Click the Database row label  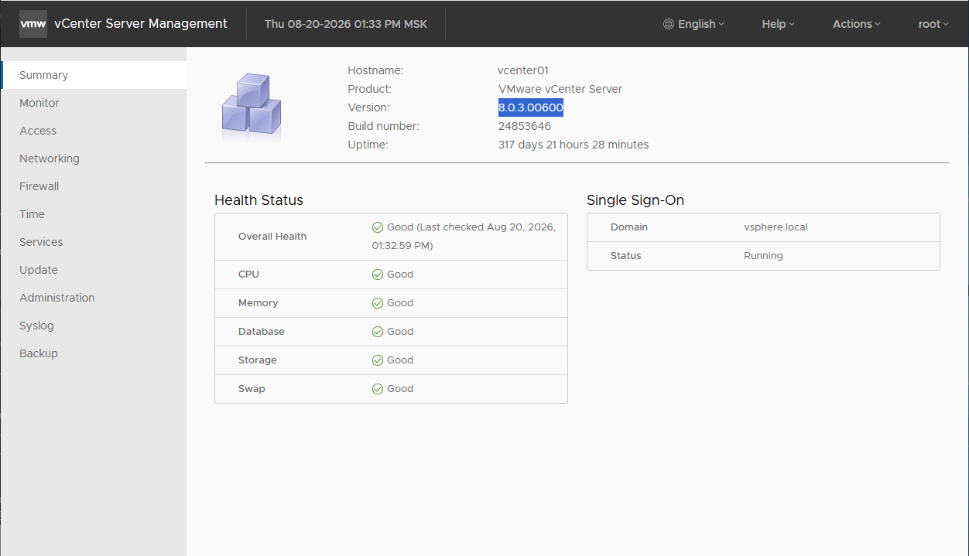[x=262, y=332]
